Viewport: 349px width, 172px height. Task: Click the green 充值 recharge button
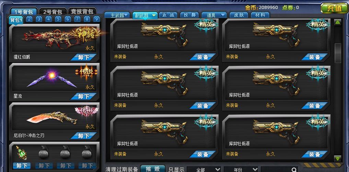tap(334, 9)
